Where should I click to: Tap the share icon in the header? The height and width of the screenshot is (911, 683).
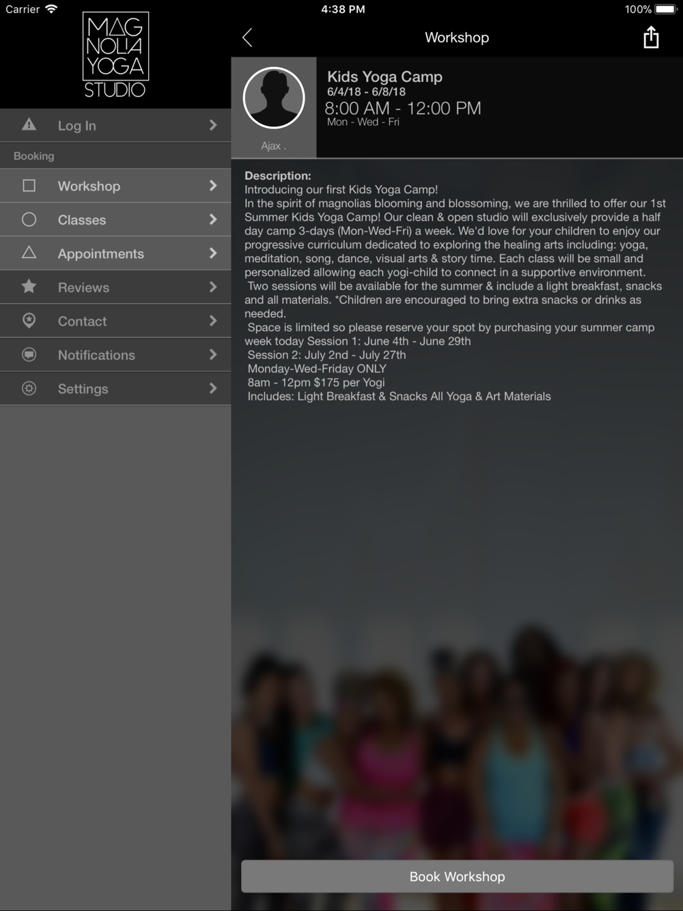(x=651, y=38)
